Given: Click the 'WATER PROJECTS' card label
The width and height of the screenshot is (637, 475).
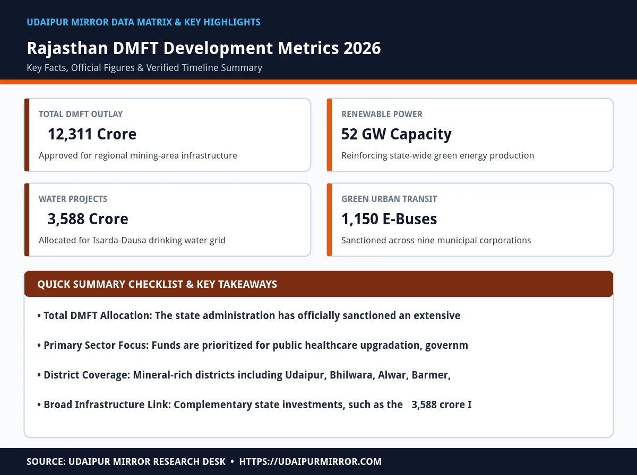Looking at the screenshot, I should 73,199.
